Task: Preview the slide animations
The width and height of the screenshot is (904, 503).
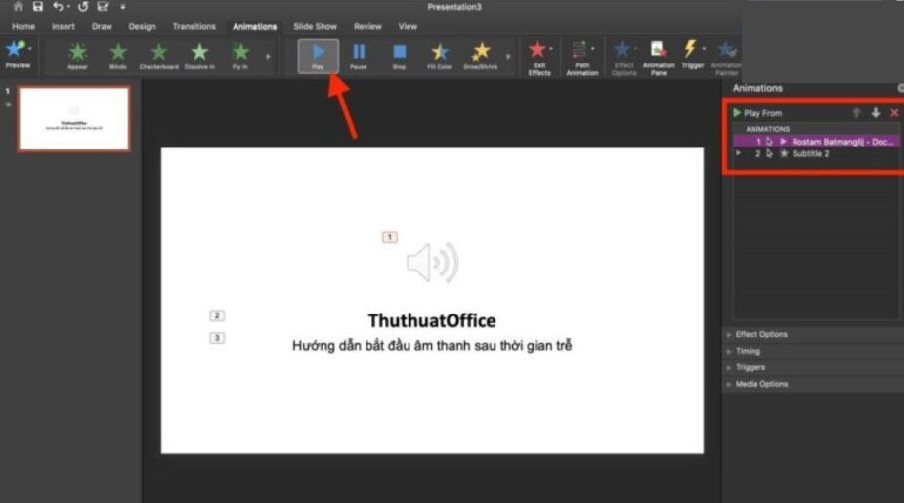Action: click(16, 55)
